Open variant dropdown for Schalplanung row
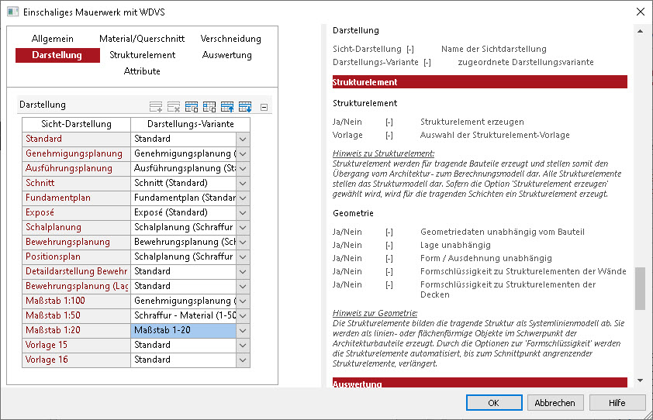Image resolution: width=653 pixels, height=420 pixels. [244, 227]
